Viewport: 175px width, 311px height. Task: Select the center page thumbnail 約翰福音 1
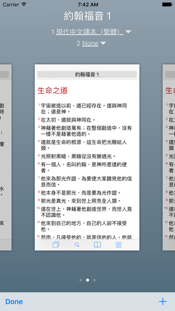[87, 157]
